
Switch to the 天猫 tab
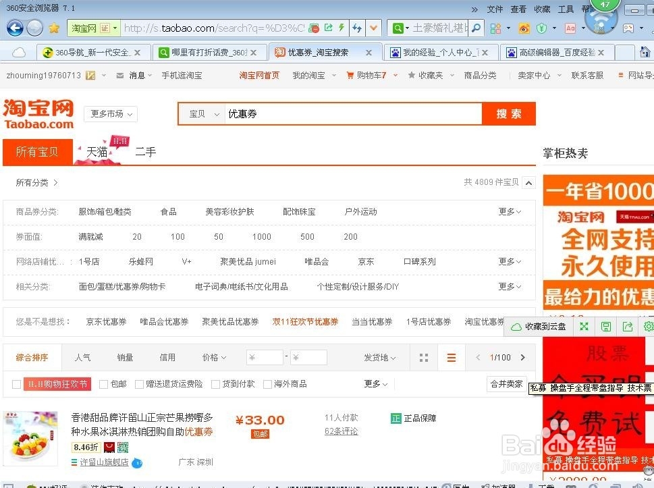[x=97, y=153]
